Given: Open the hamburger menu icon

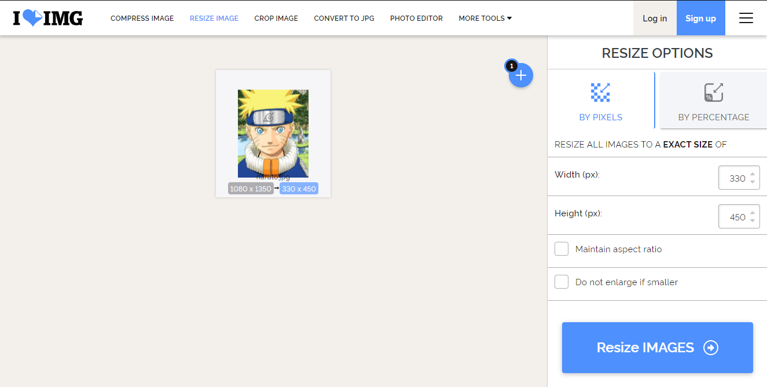Looking at the screenshot, I should tap(746, 19).
